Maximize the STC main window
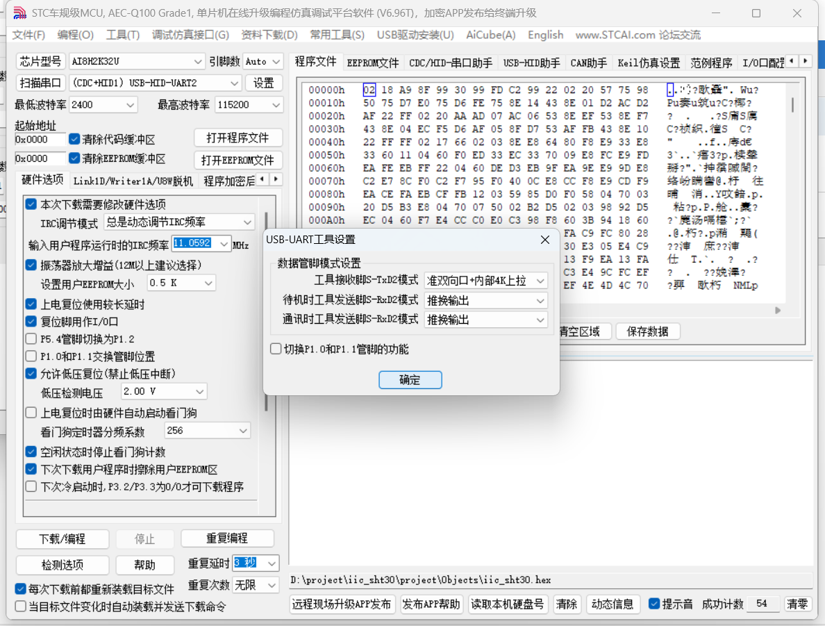825x626 pixels. point(756,13)
